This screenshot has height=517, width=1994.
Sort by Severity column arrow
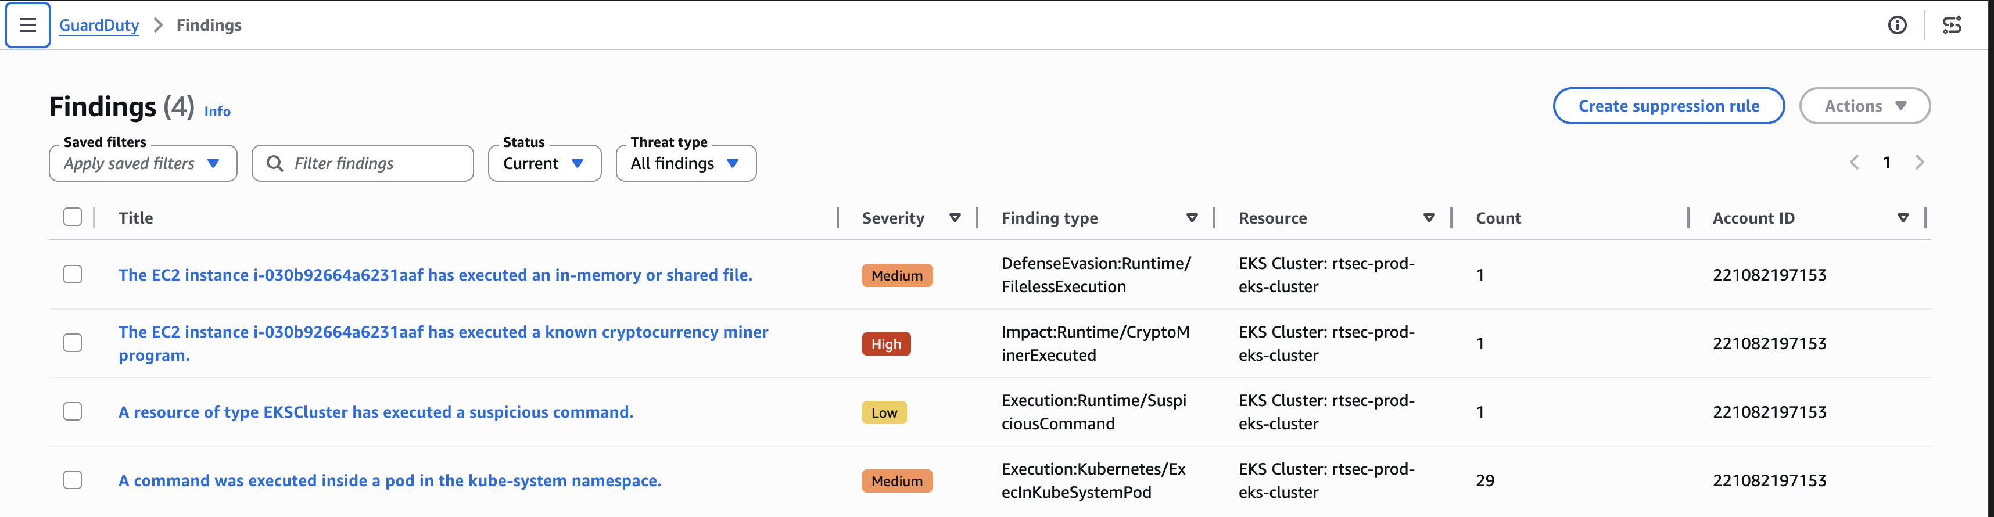click(x=955, y=218)
